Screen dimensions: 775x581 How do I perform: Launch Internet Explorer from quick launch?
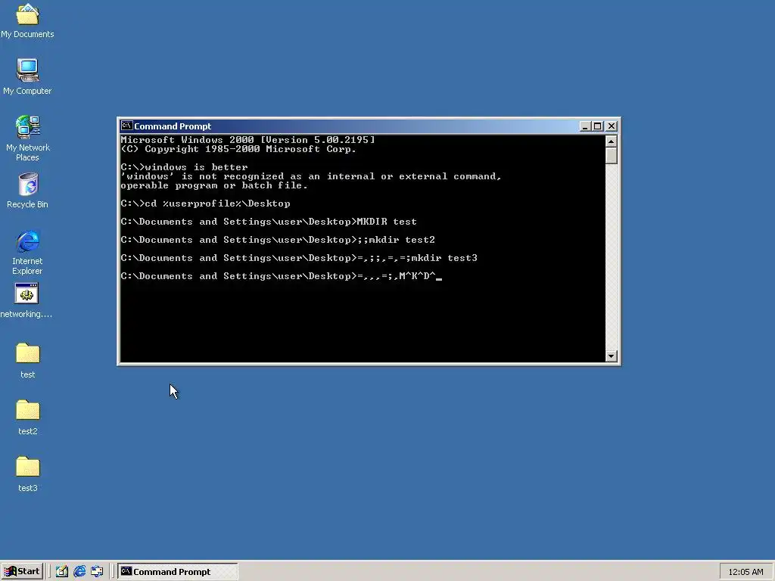pos(79,572)
